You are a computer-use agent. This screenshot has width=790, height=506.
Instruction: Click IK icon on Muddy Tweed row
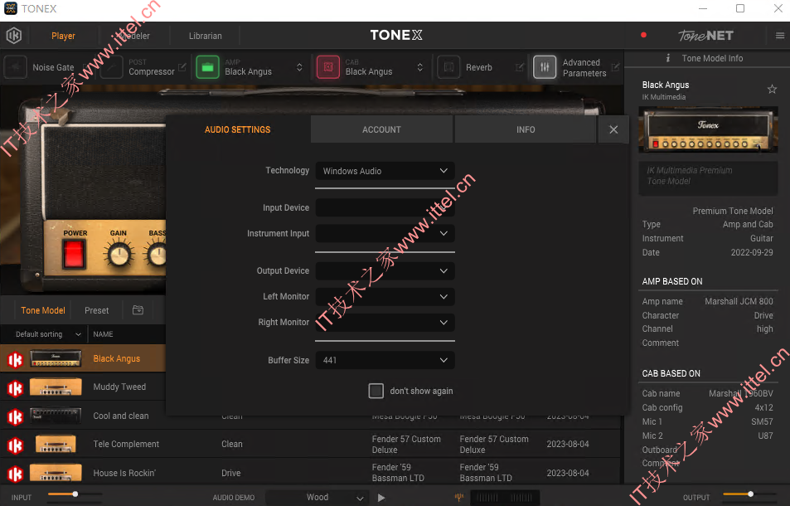click(15, 388)
